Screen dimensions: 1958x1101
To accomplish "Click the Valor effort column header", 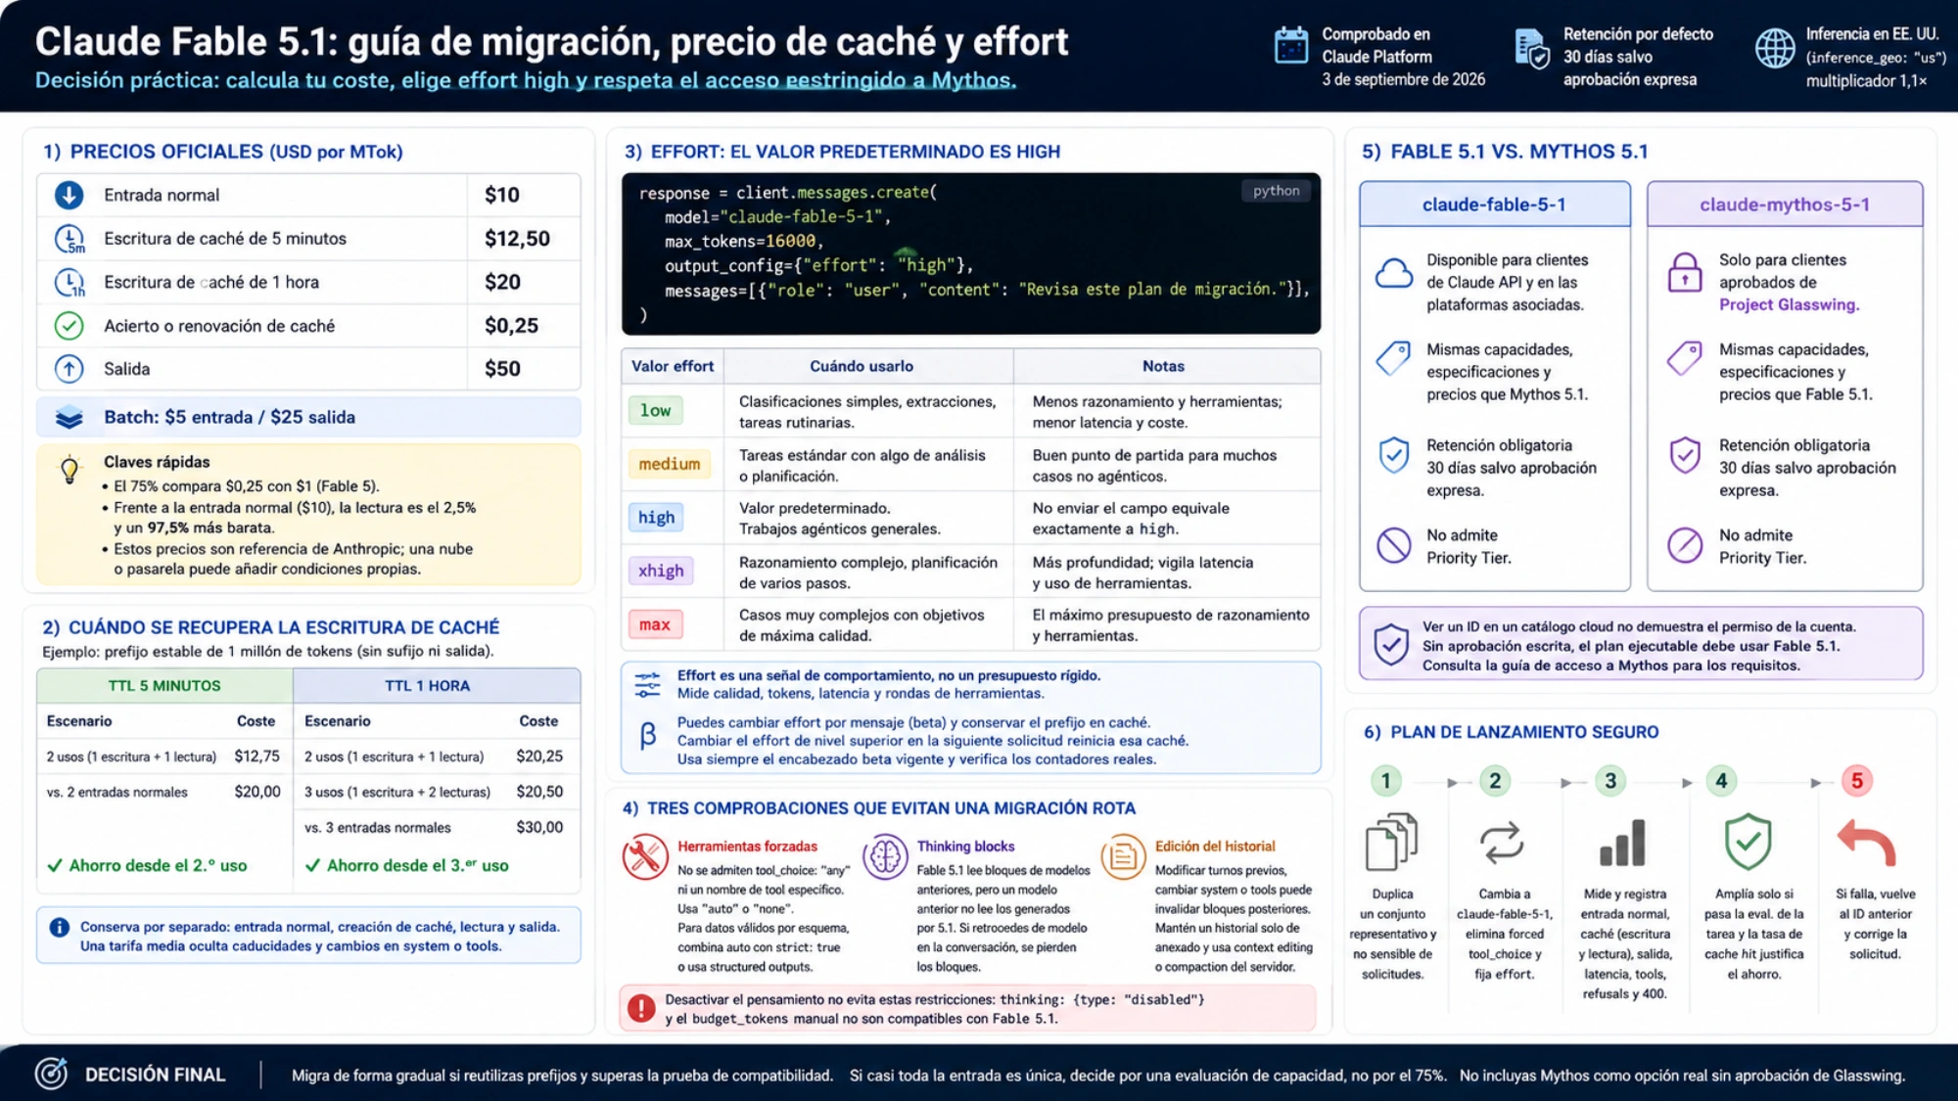I will 673,366.
